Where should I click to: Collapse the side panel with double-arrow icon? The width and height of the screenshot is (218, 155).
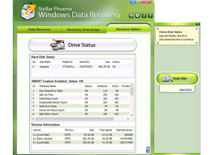(198, 24)
